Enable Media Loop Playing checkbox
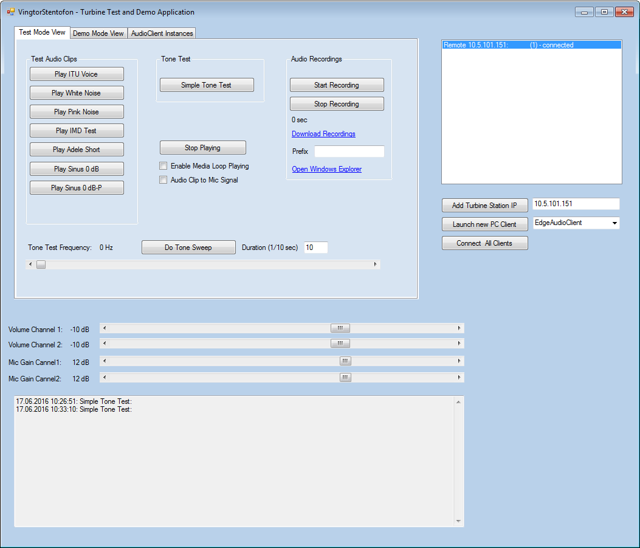 [163, 166]
